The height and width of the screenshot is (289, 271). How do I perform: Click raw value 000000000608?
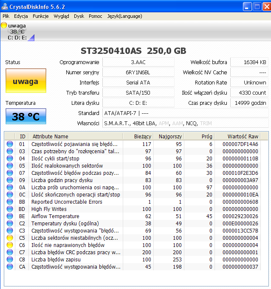240,202
